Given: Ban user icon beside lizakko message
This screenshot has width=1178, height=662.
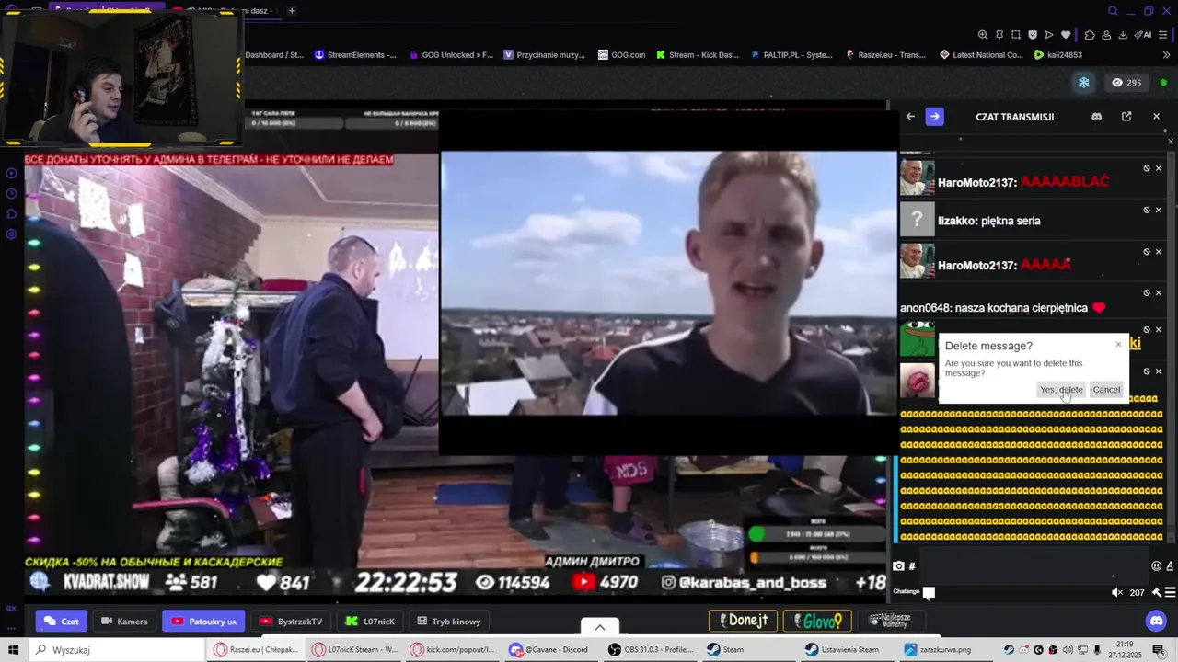Looking at the screenshot, I should click(1147, 211).
